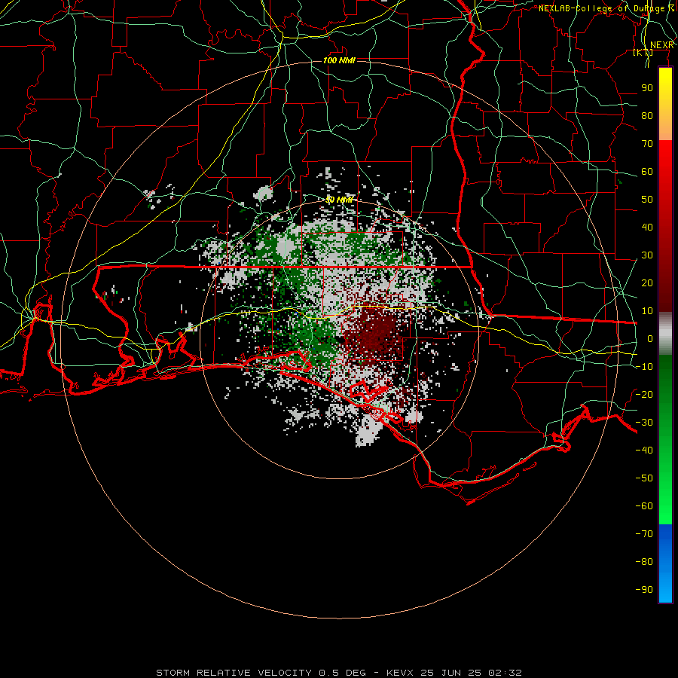Click the -90 value on velocity scale
The height and width of the screenshot is (678, 678).
[644, 590]
